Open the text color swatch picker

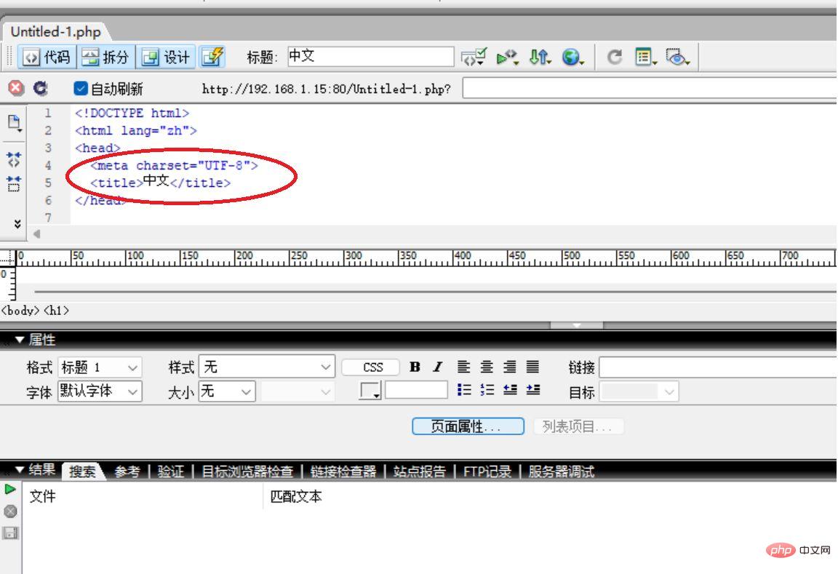(x=370, y=391)
